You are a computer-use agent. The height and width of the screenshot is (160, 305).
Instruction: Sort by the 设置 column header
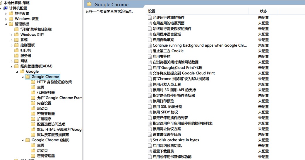(197, 11)
